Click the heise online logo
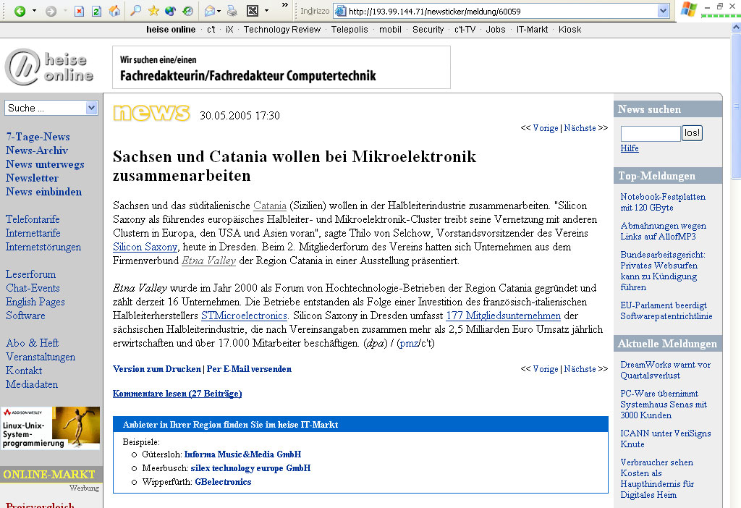741x508 pixels. (50, 67)
